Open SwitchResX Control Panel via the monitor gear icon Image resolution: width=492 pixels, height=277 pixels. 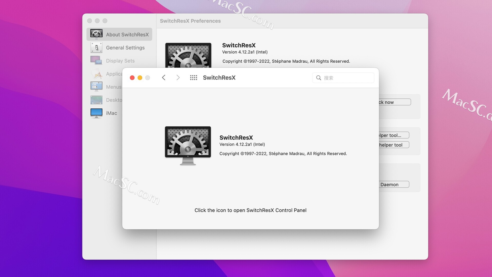point(188,145)
